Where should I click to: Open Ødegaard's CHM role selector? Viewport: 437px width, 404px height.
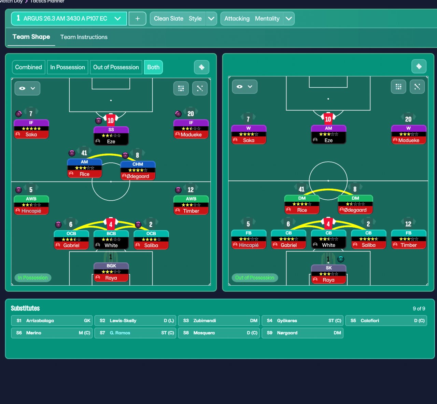[x=138, y=164]
